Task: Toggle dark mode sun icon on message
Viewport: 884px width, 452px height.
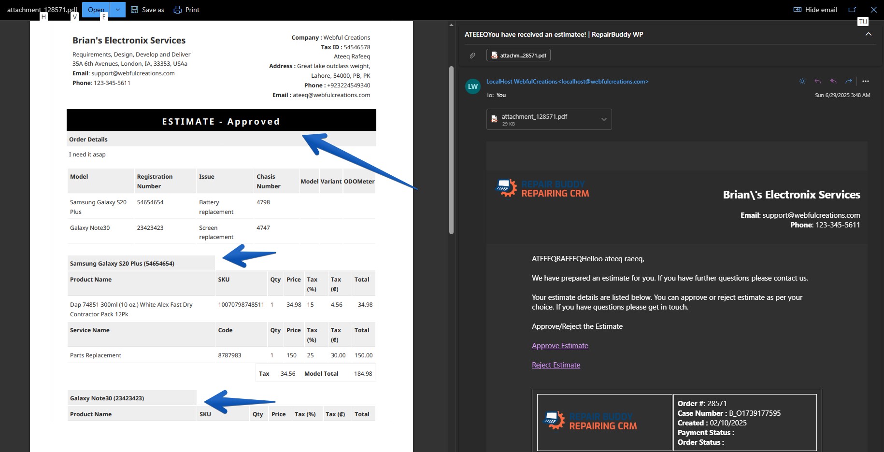Action: point(802,81)
